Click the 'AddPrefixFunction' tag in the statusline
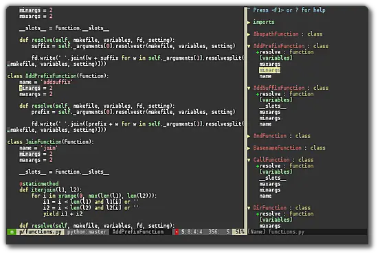378x254 pixels. pos(138,232)
